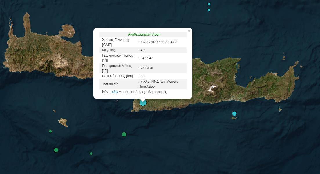Click the longitude value 24.8428
The width and height of the screenshot is (320, 174).
(x=147, y=68)
